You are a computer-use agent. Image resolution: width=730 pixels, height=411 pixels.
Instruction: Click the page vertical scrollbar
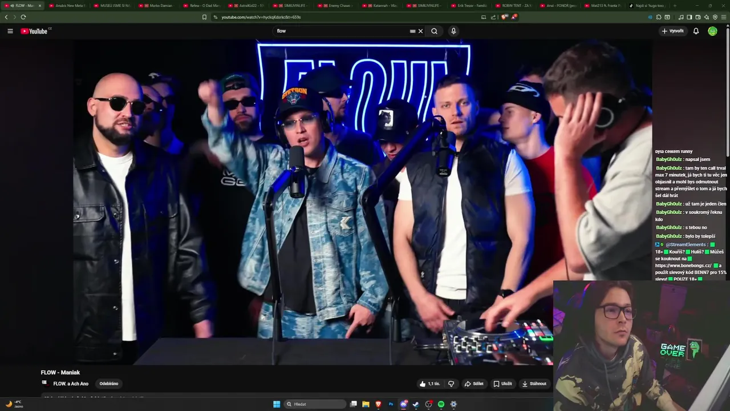click(728, 91)
